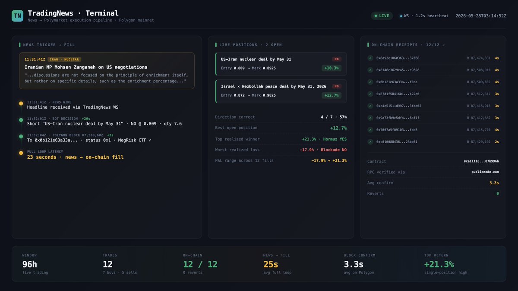The width and height of the screenshot is (518, 291).
Task: Click the Full Loop Latency timeline dot
Action: (x=21, y=153)
